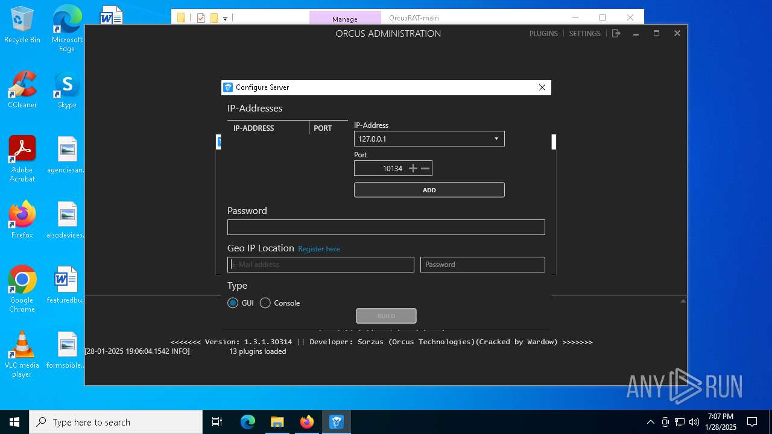Show hidden system tray icons
Image resolution: width=772 pixels, height=434 pixels.
(x=650, y=422)
